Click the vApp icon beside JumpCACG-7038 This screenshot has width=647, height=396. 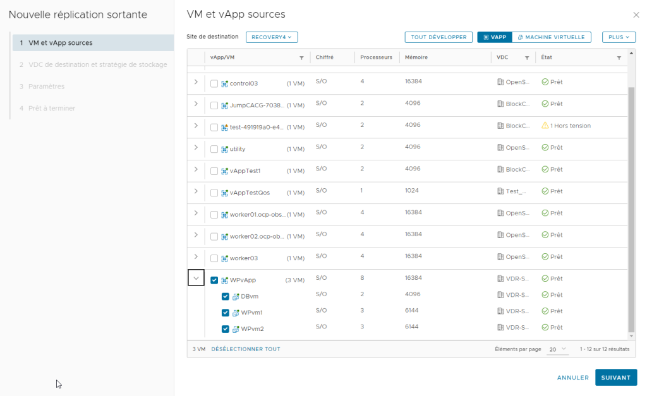tap(224, 105)
